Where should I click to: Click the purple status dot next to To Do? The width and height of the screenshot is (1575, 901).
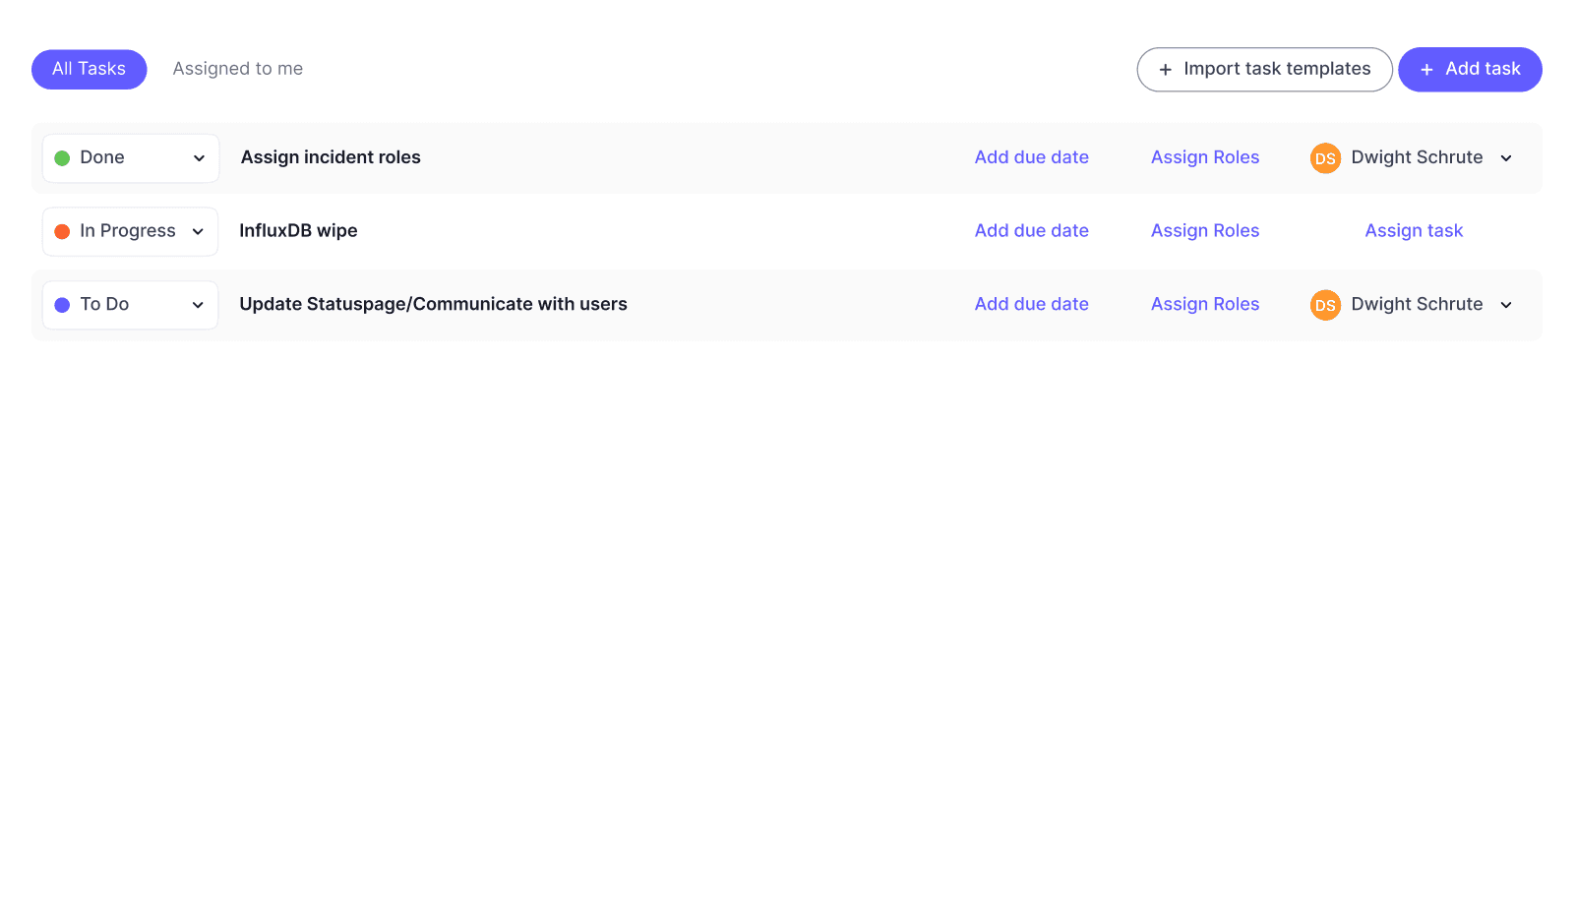[62, 305]
